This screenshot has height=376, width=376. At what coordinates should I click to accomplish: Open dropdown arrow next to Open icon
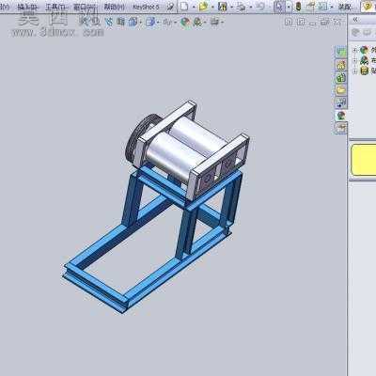[x=212, y=7]
